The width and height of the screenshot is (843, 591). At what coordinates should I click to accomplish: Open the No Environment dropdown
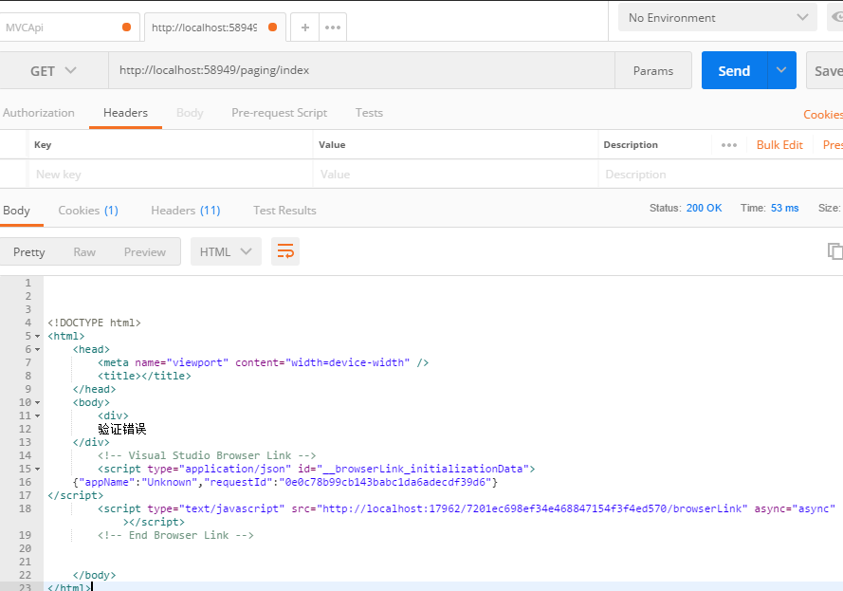(718, 18)
